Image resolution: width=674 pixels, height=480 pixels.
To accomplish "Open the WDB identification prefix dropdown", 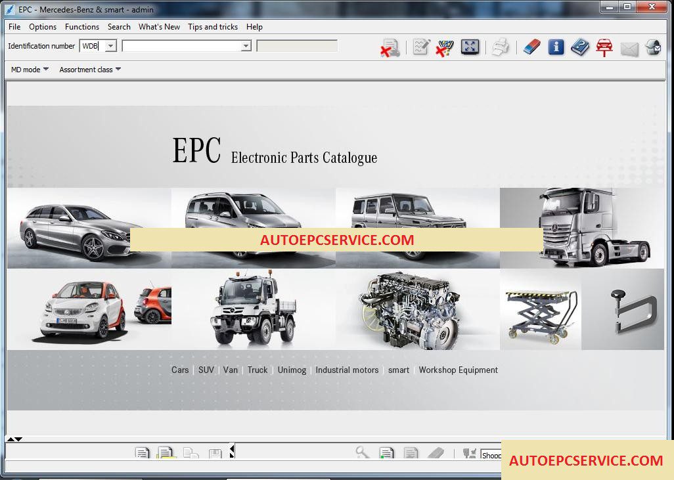I will click(x=110, y=45).
